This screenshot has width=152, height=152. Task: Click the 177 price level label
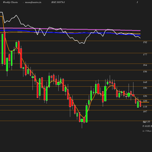tap(145, 54)
